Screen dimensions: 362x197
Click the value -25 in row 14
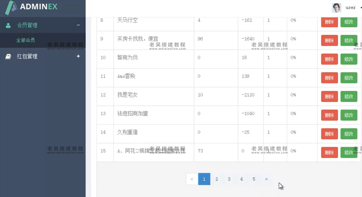[x=245, y=132]
